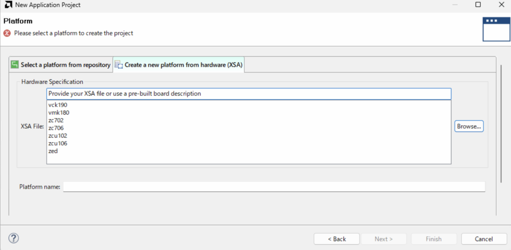
Task: Pick zc706 pre-built board description
Action: point(56,128)
